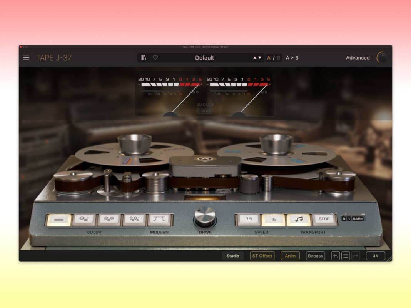The height and width of the screenshot is (308, 411).
Task: Open the BAR unit dropdown
Action: coord(358,219)
